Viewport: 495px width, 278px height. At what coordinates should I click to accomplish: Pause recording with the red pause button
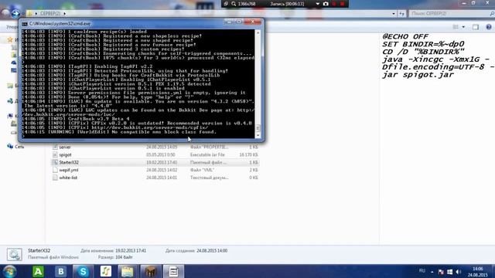[x=334, y=4]
